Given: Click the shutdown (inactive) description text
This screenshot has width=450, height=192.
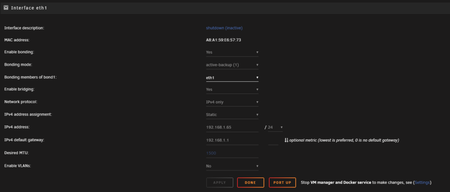Looking at the screenshot, I should click(225, 28).
